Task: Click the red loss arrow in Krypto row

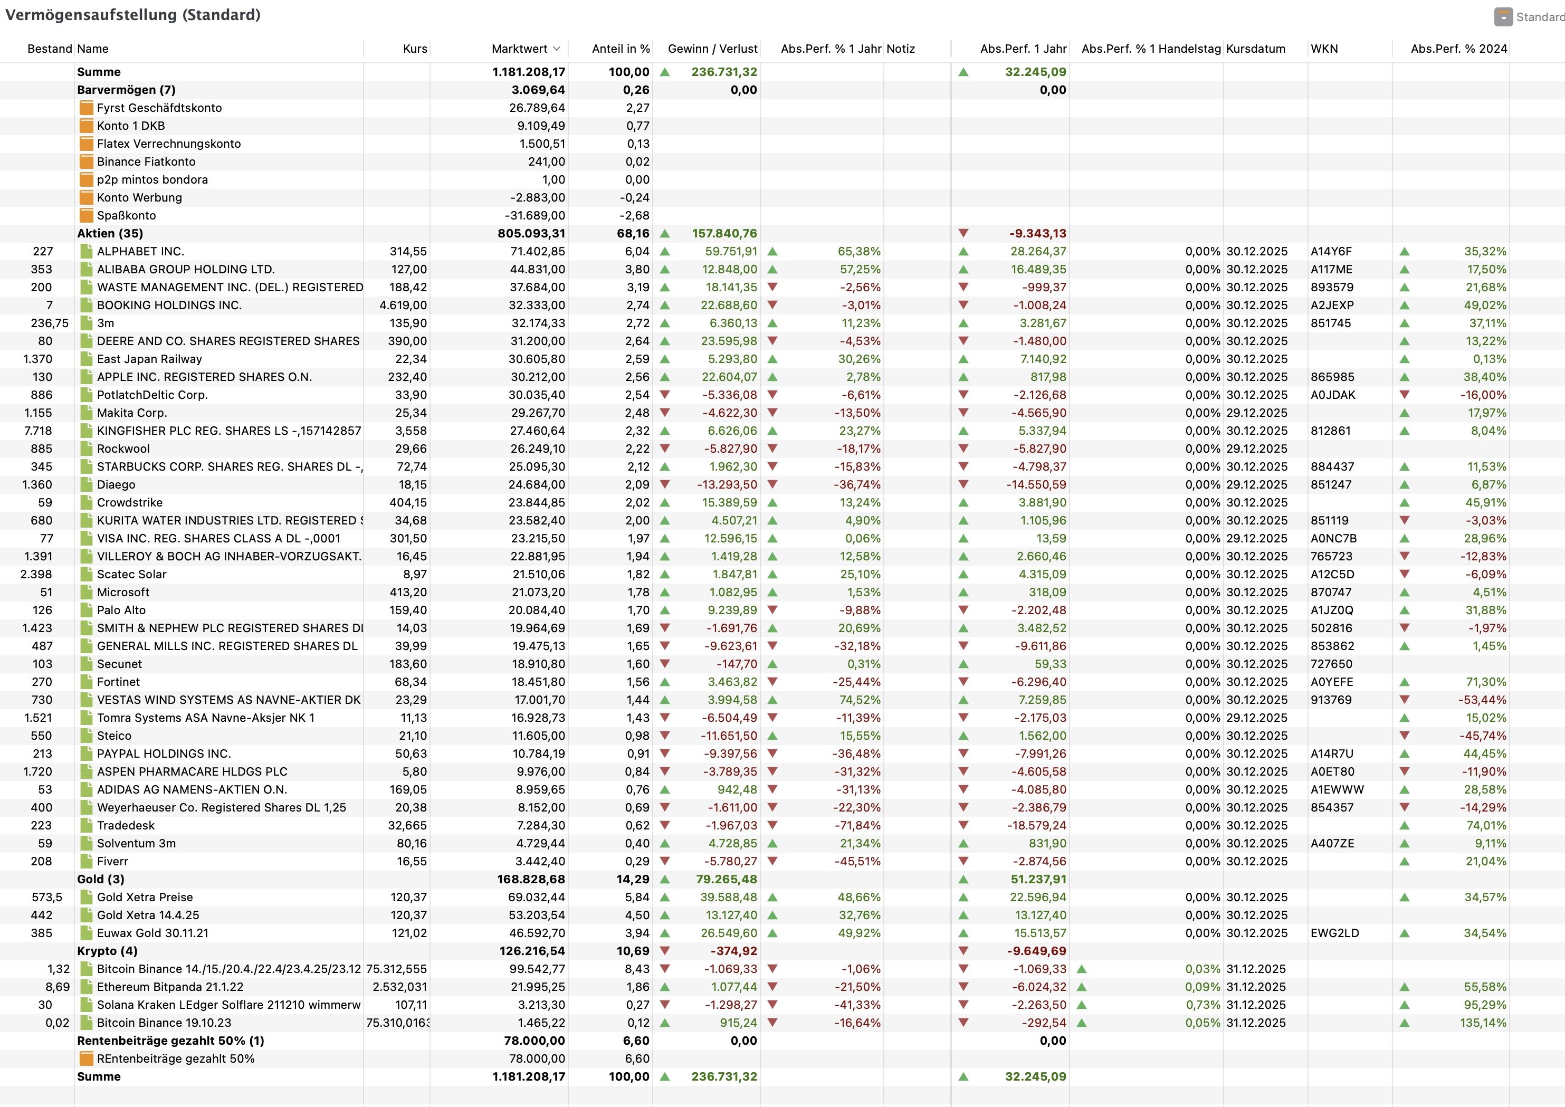Action: pos(665,951)
